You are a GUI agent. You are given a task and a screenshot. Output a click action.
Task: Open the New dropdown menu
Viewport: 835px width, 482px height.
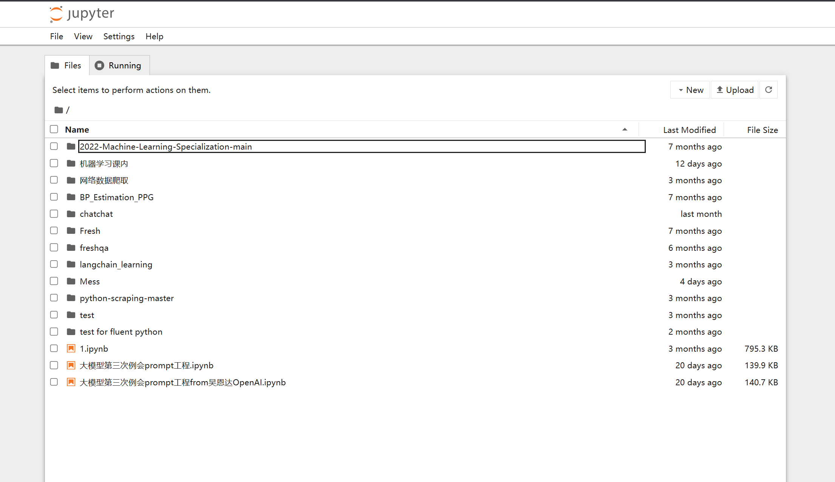690,90
